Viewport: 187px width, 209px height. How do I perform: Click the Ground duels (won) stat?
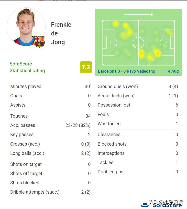(x=118, y=87)
